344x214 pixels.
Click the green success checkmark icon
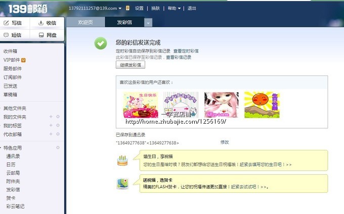101,43
